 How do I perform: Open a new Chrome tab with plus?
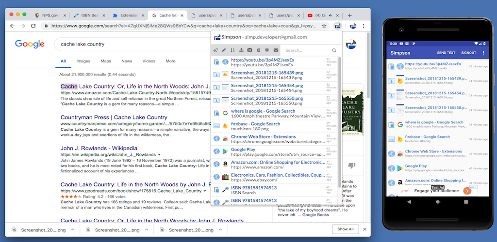click(x=349, y=15)
